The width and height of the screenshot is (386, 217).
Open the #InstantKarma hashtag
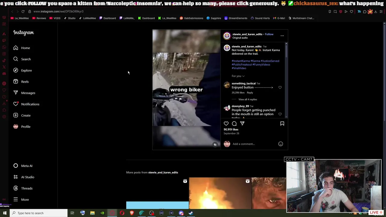241,61
